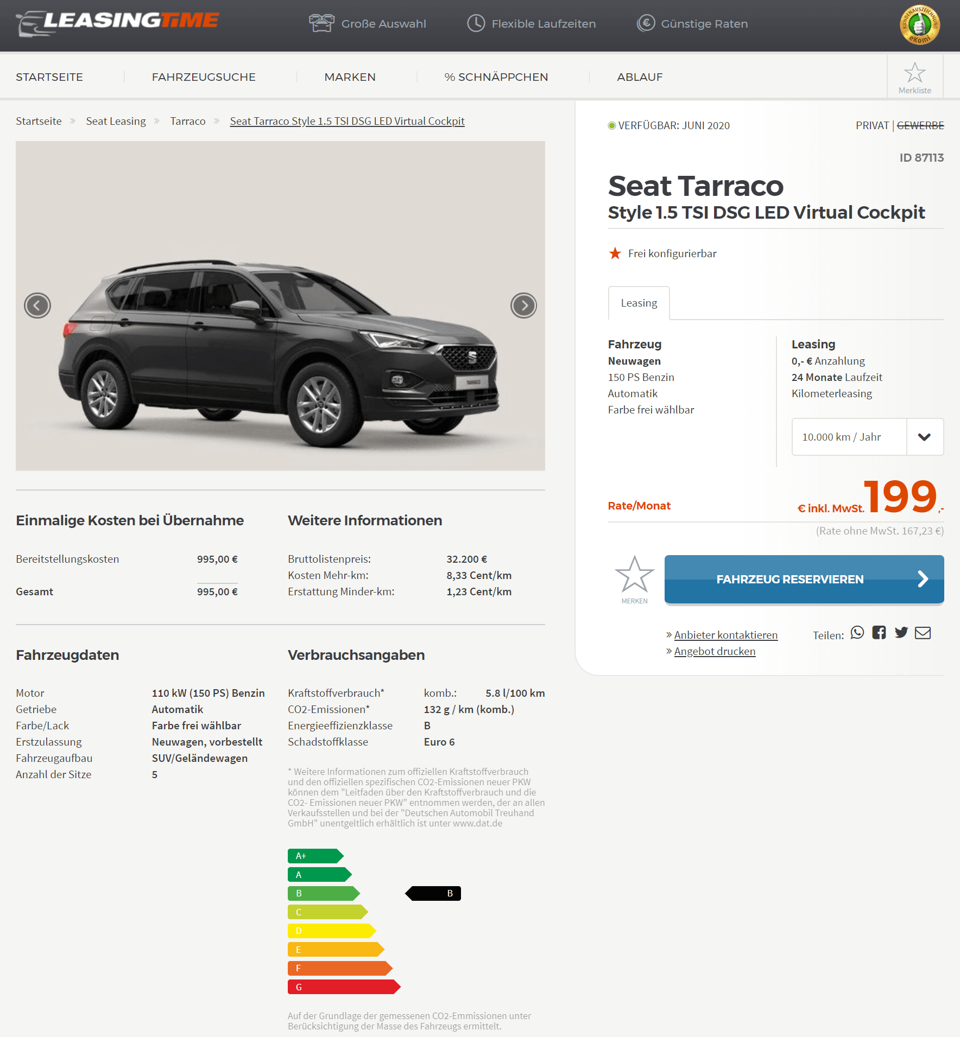Click the Flexible Laufzeiten clock icon
This screenshot has width=960, height=1037.
point(476,23)
